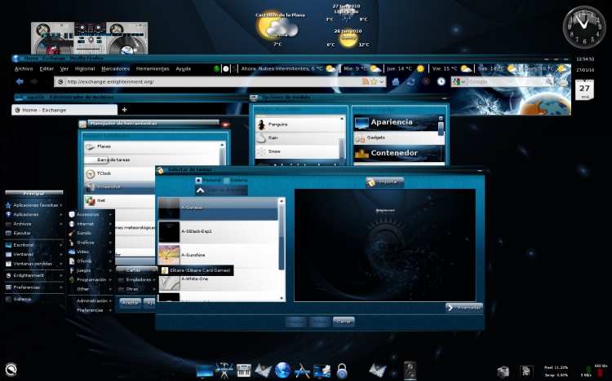Select the Personal radio button
612x381 pixels.
[198, 181]
